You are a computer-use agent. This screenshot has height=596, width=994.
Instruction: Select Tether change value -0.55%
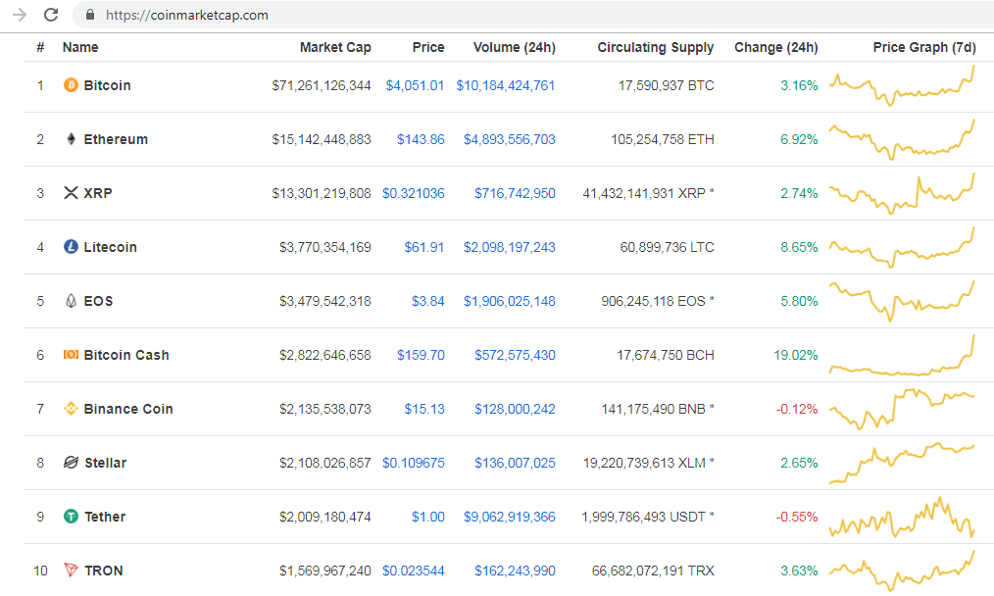[x=797, y=517]
